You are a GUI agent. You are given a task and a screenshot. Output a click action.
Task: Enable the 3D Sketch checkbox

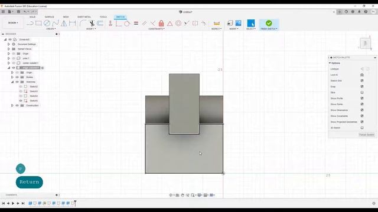362,128
